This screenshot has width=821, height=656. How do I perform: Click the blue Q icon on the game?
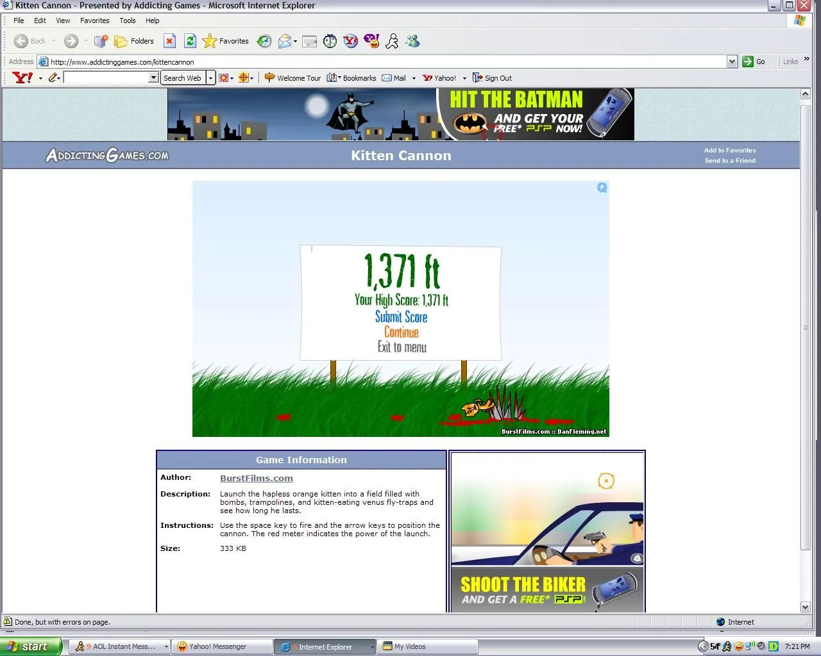pyautogui.click(x=602, y=188)
